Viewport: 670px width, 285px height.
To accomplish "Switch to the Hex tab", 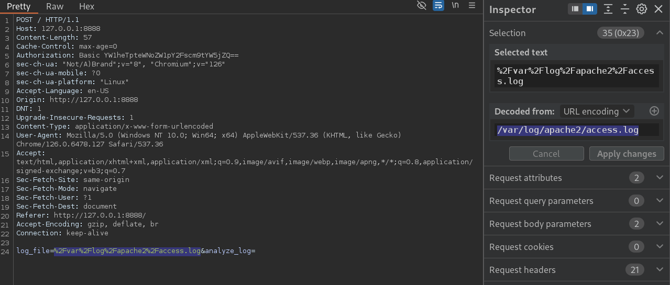I will tap(87, 6).
